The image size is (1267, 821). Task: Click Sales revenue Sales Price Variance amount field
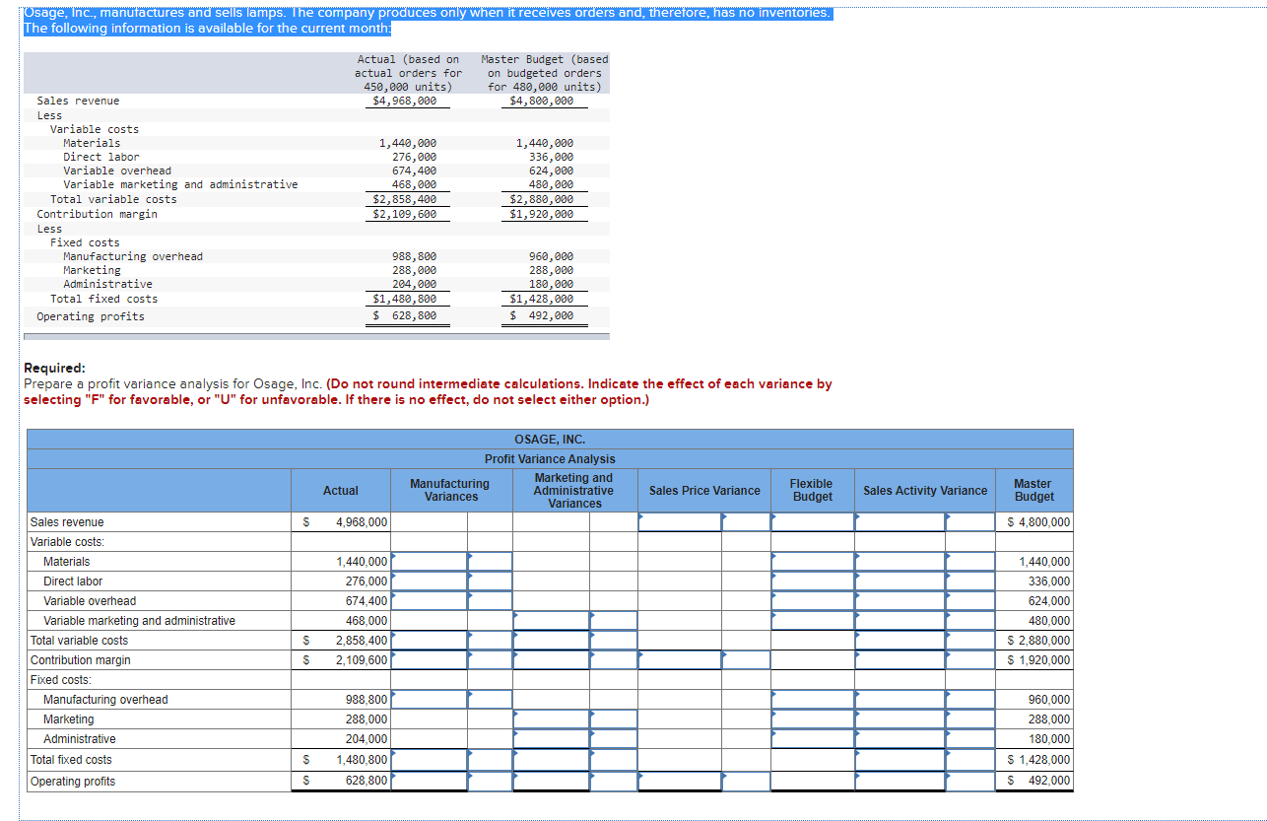(679, 522)
